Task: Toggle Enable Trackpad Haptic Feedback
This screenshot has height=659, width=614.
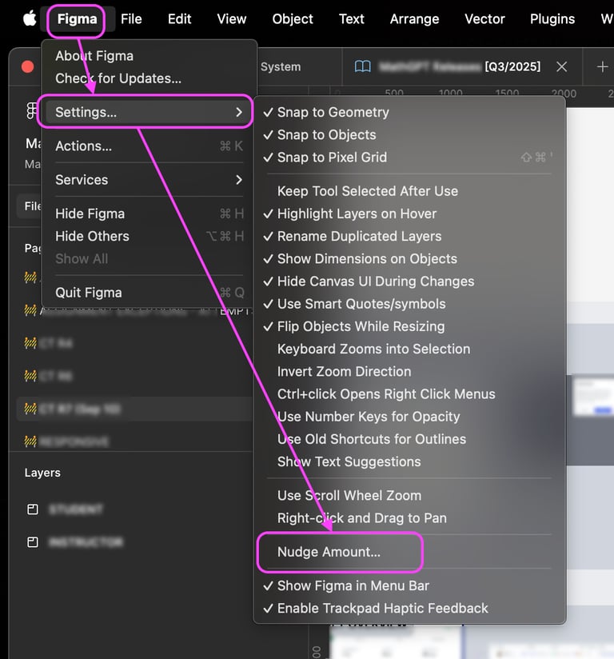Action: (409, 608)
